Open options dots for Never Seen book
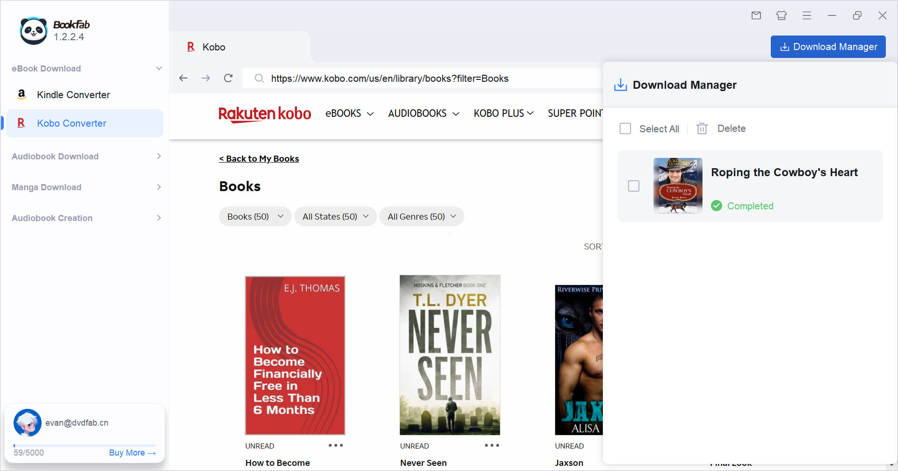This screenshot has height=471, width=898. coord(492,445)
